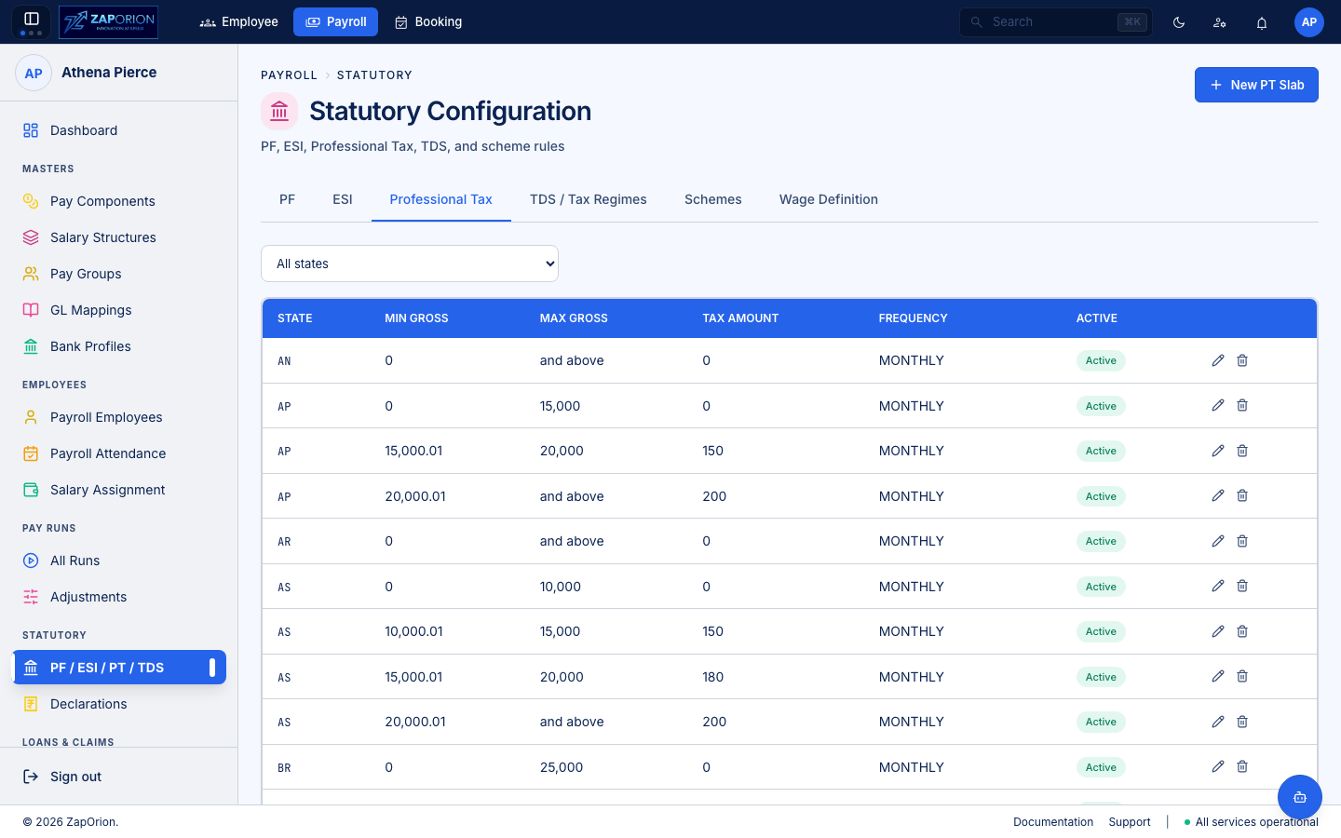Edit the BR state slab
The image size is (1341, 838).
coord(1218,766)
